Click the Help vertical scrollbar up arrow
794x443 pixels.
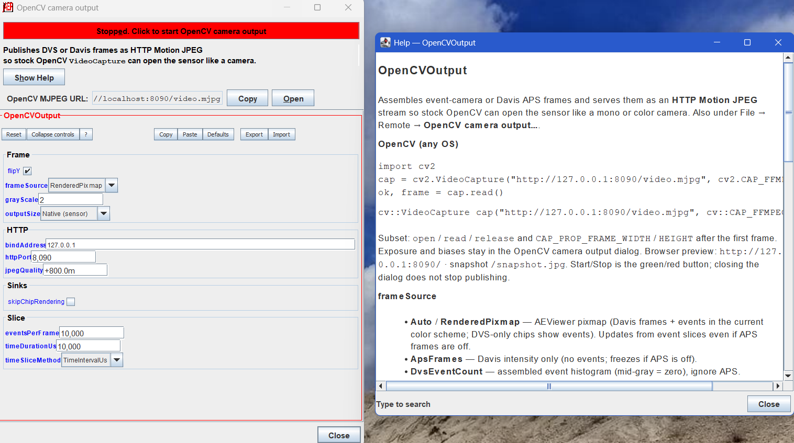click(x=788, y=57)
